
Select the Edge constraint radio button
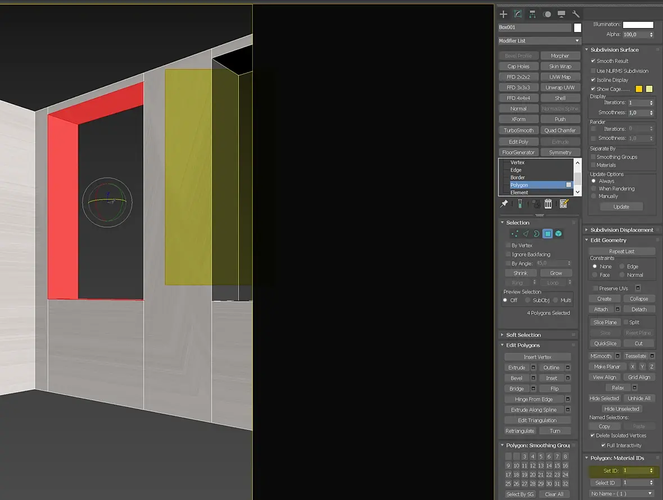point(622,267)
